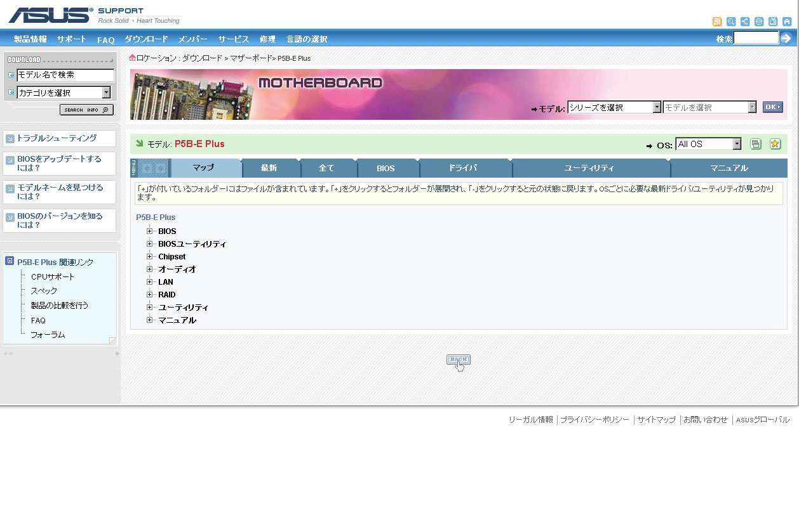This screenshot has width=799, height=513.
Task: Click the icon next to P5B-E Plus 関連リンク
Action: tap(10, 261)
